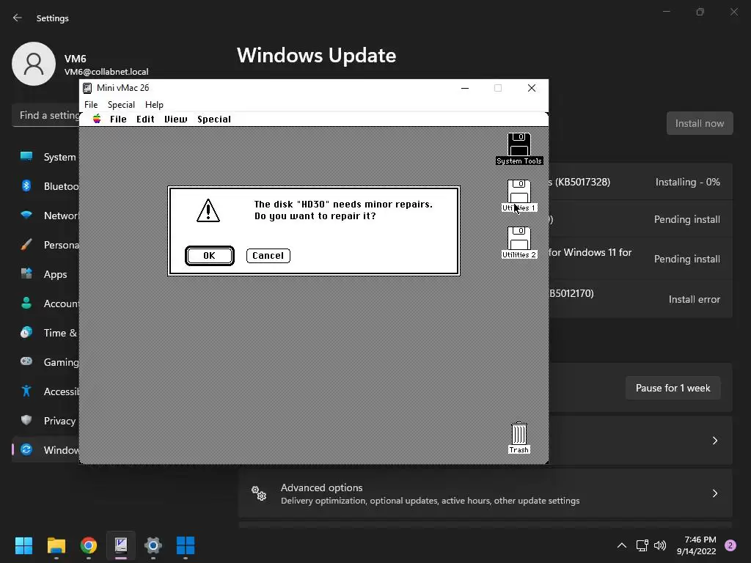Select Windows Update sidebar icon
Viewport: 751px width, 563px height.
click(x=26, y=449)
